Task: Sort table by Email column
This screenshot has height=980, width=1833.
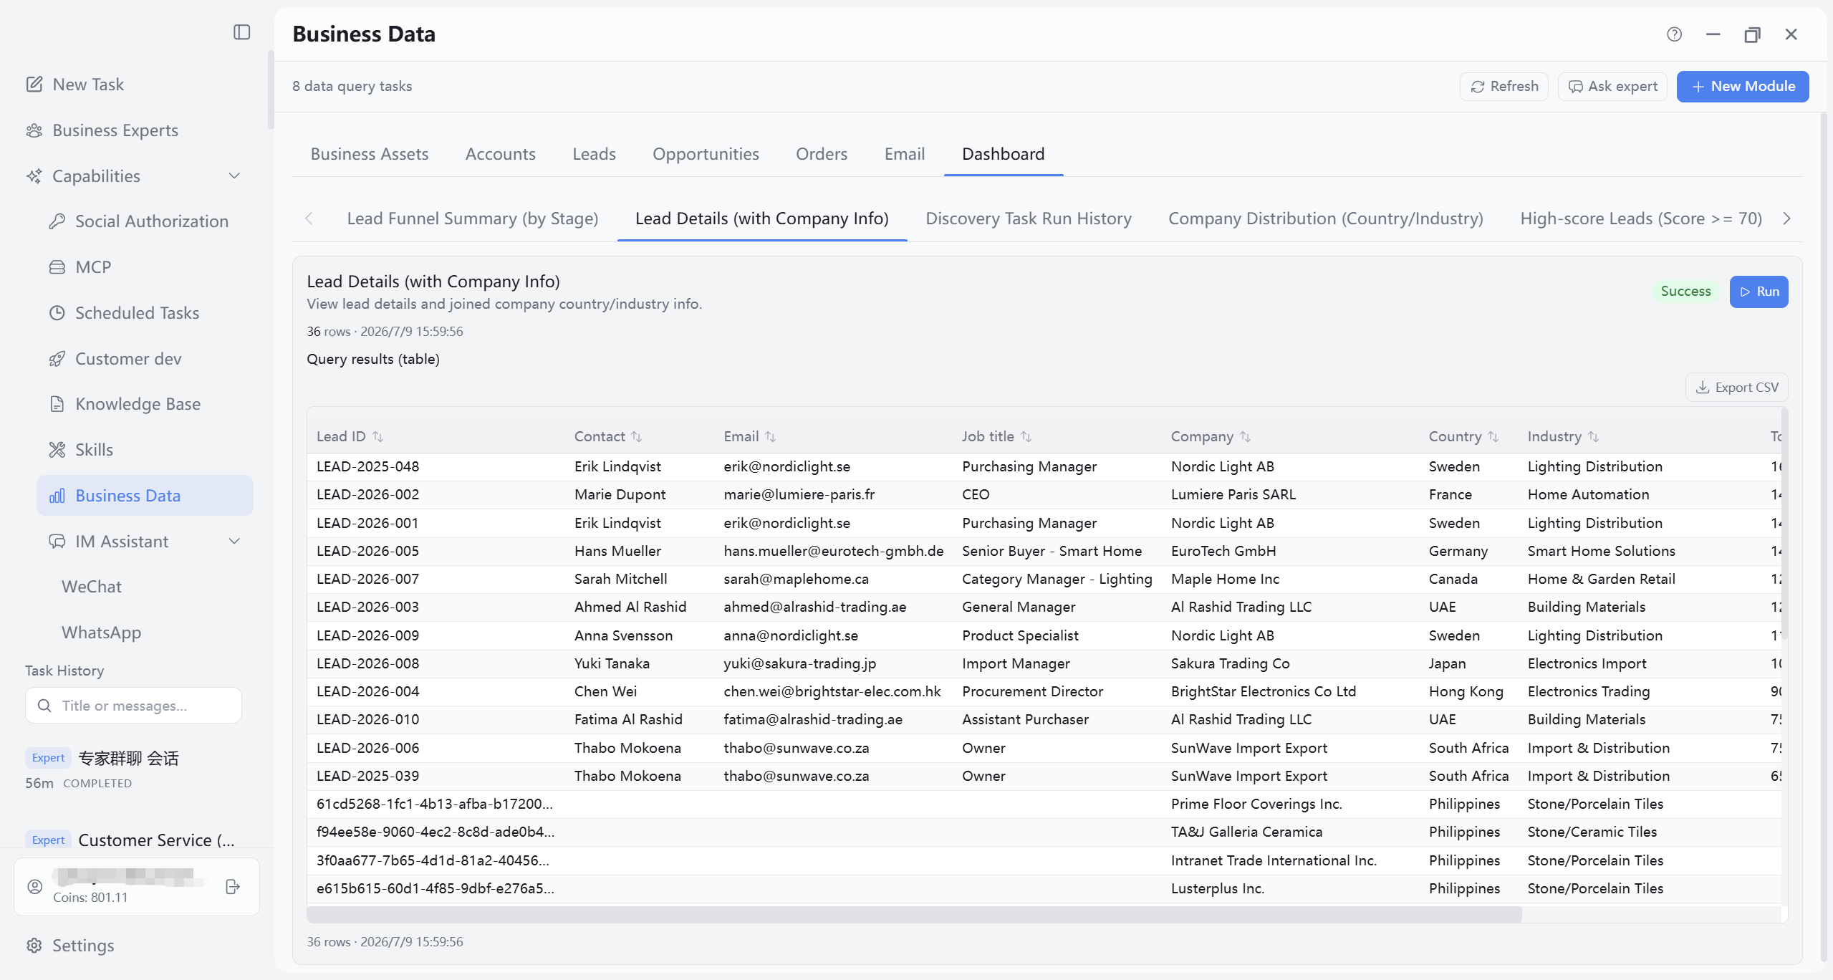Action: [x=770, y=436]
